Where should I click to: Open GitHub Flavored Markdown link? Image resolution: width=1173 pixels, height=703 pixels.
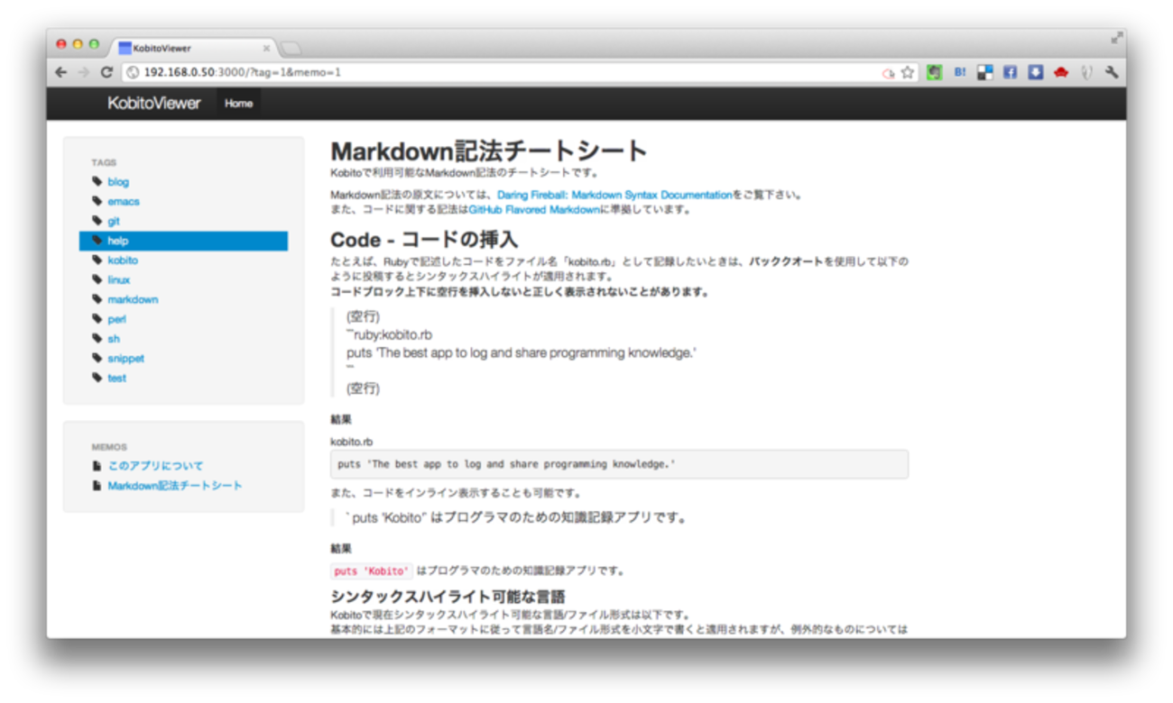click(534, 210)
